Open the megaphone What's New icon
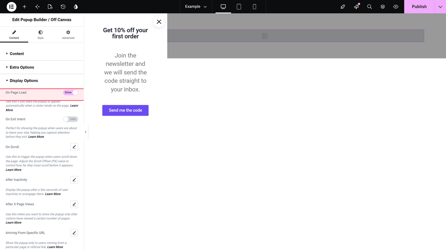 [x=356, y=7]
